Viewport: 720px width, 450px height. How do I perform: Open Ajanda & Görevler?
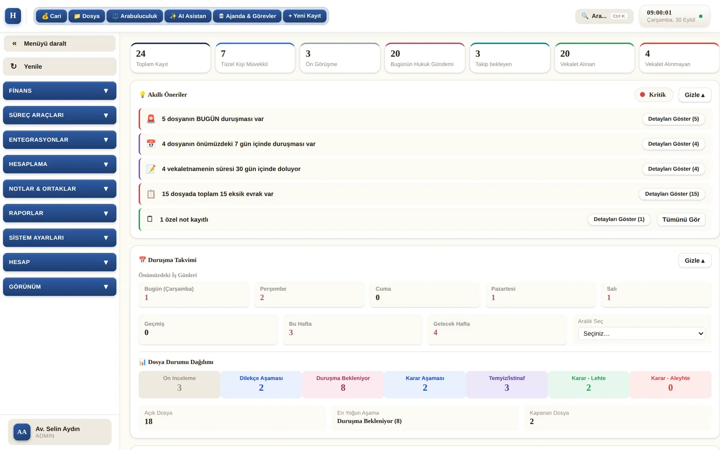pyautogui.click(x=247, y=16)
